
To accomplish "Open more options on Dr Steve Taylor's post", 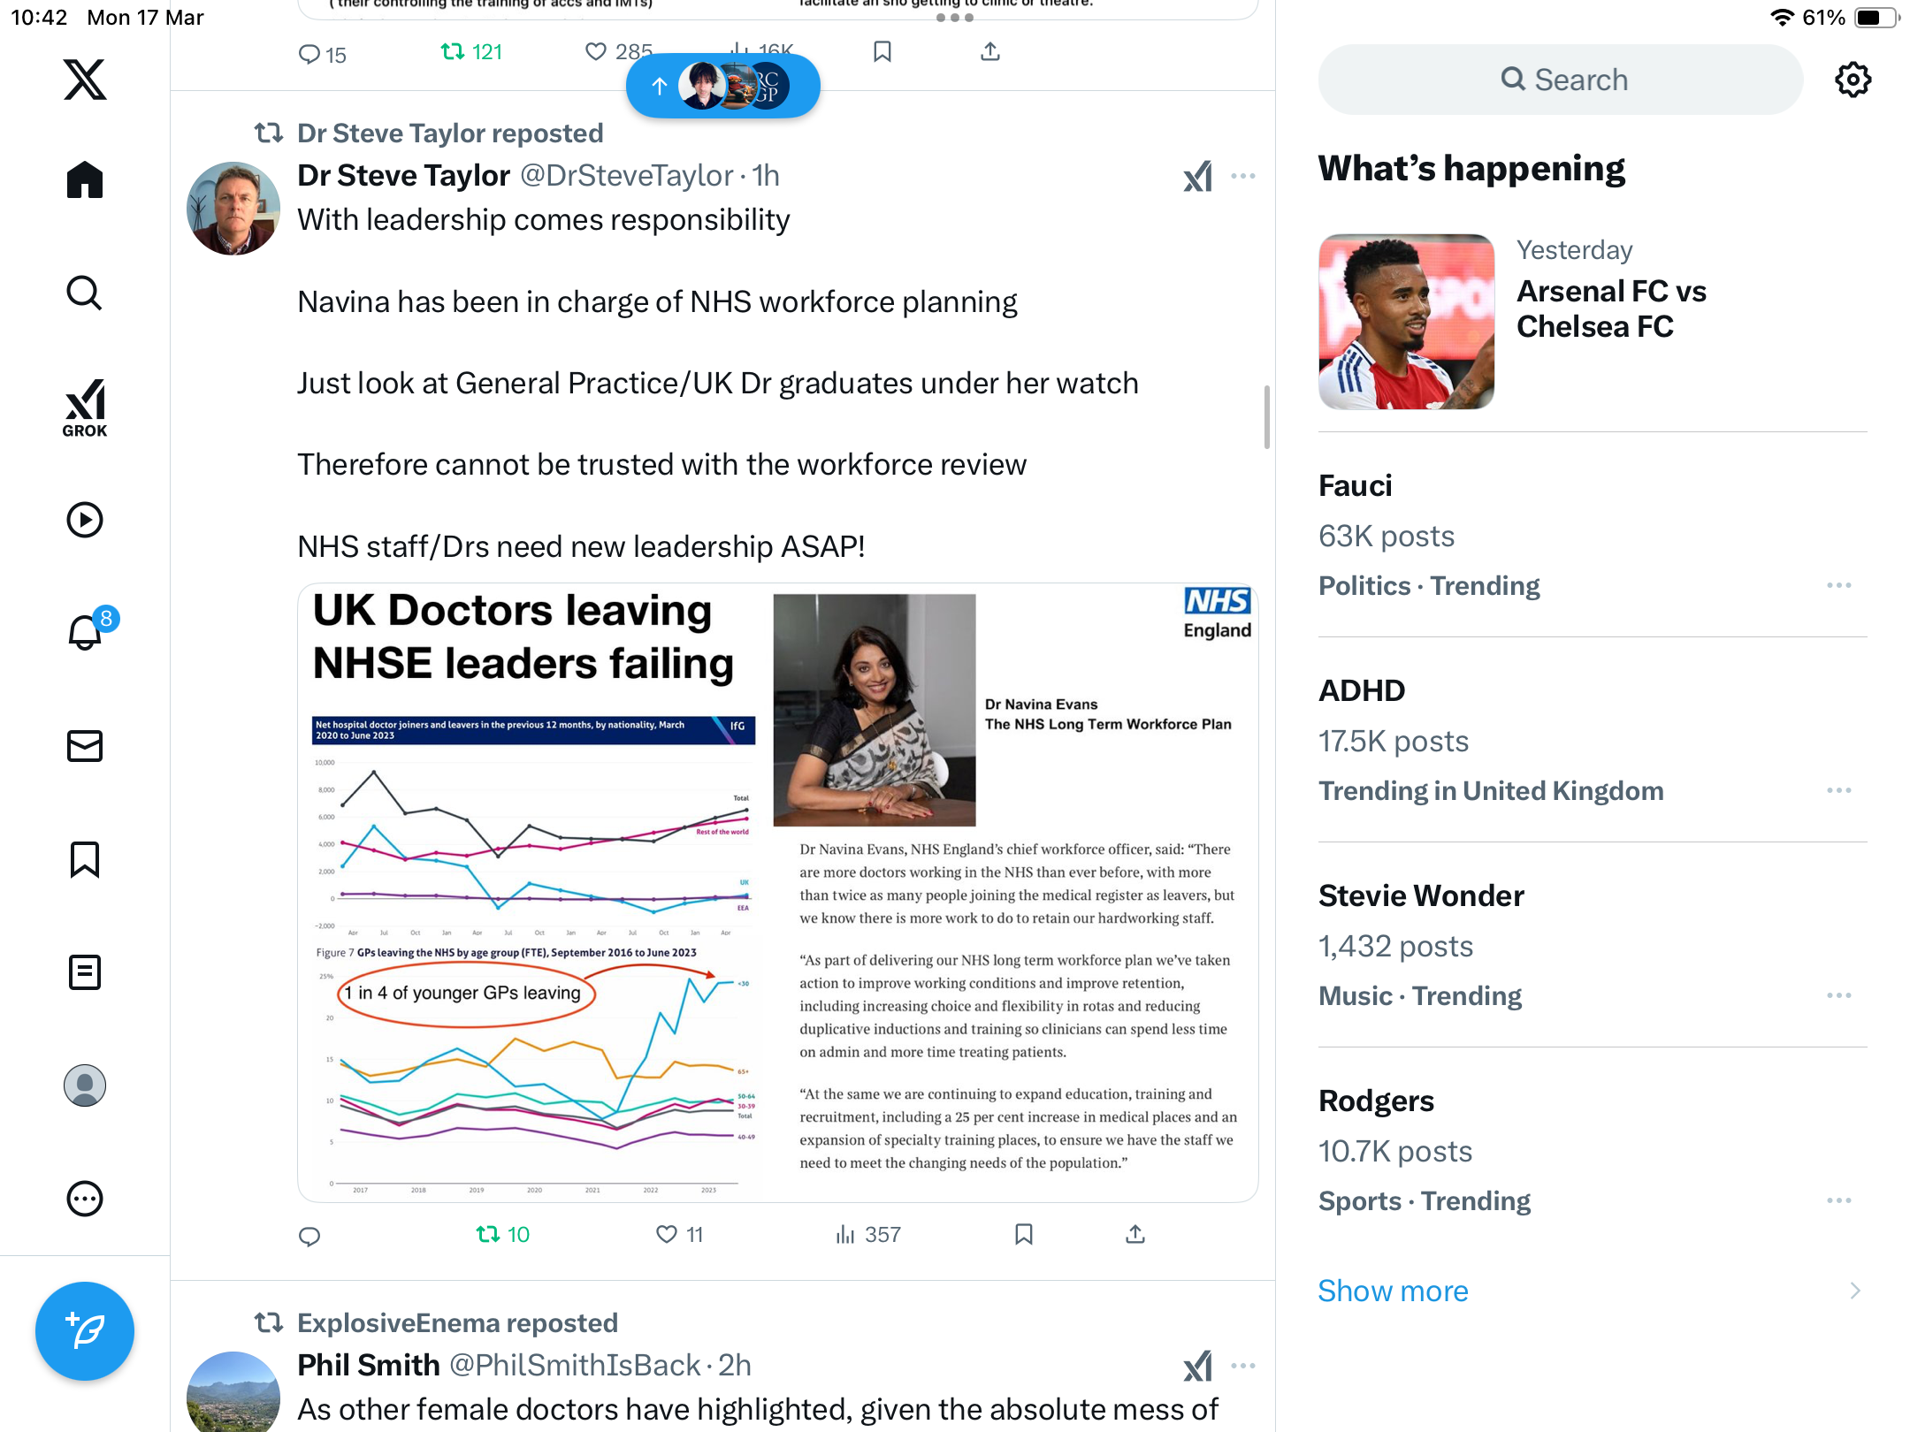I will [x=1243, y=176].
